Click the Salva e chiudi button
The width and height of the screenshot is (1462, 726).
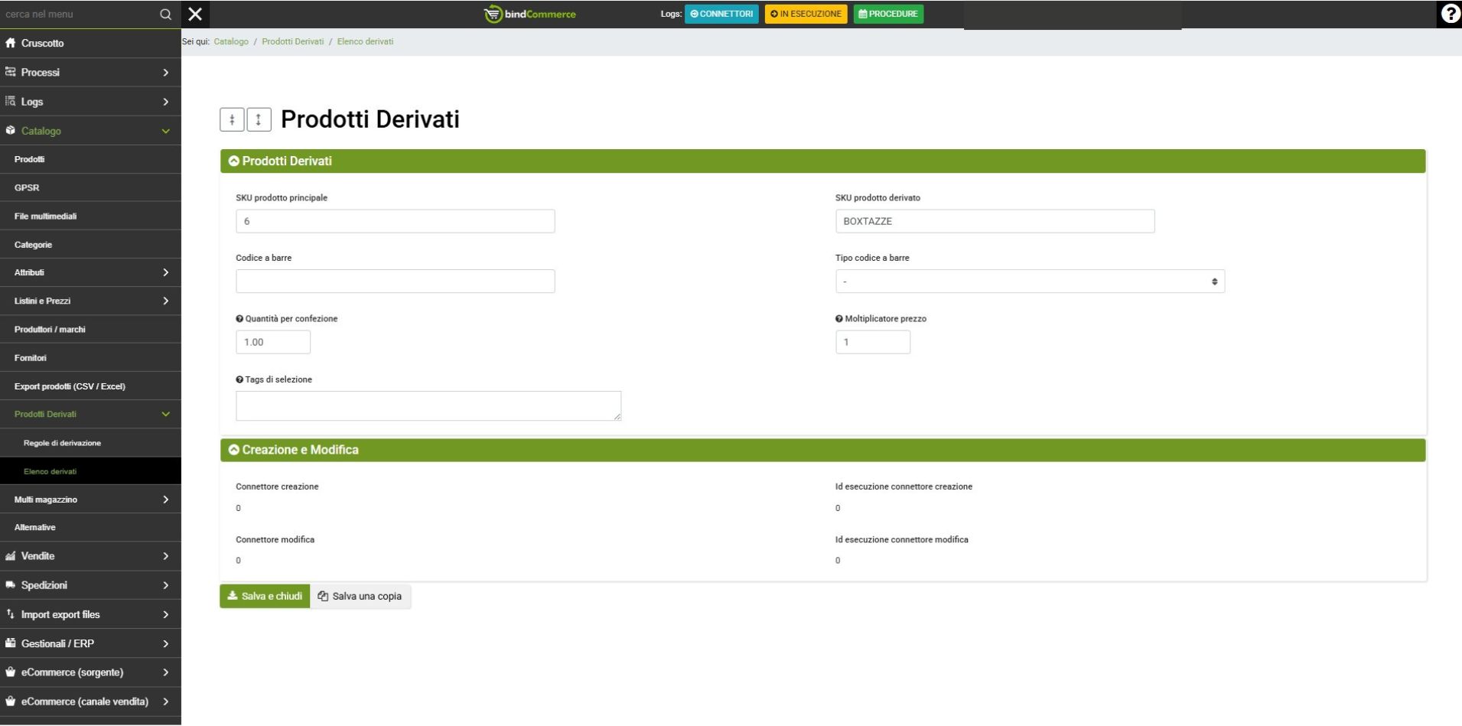[265, 597]
